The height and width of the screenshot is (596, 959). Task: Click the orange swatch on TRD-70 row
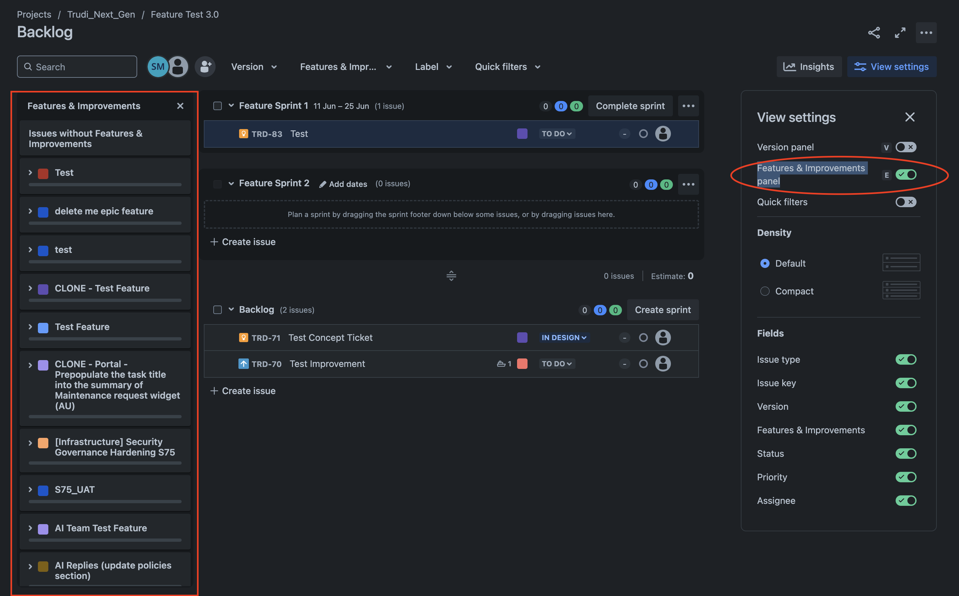pyautogui.click(x=522, y=363)
